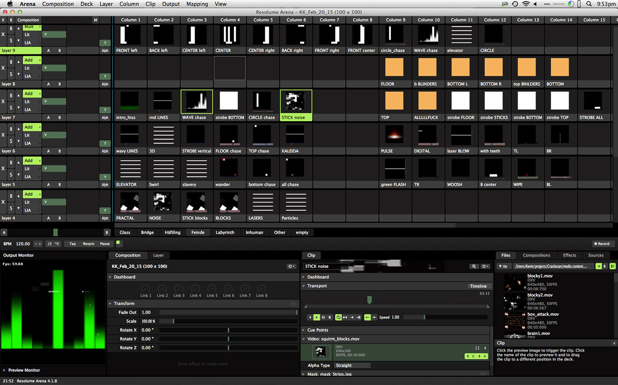Open the Alpha Type Straight dropdown

coord(352,366)
